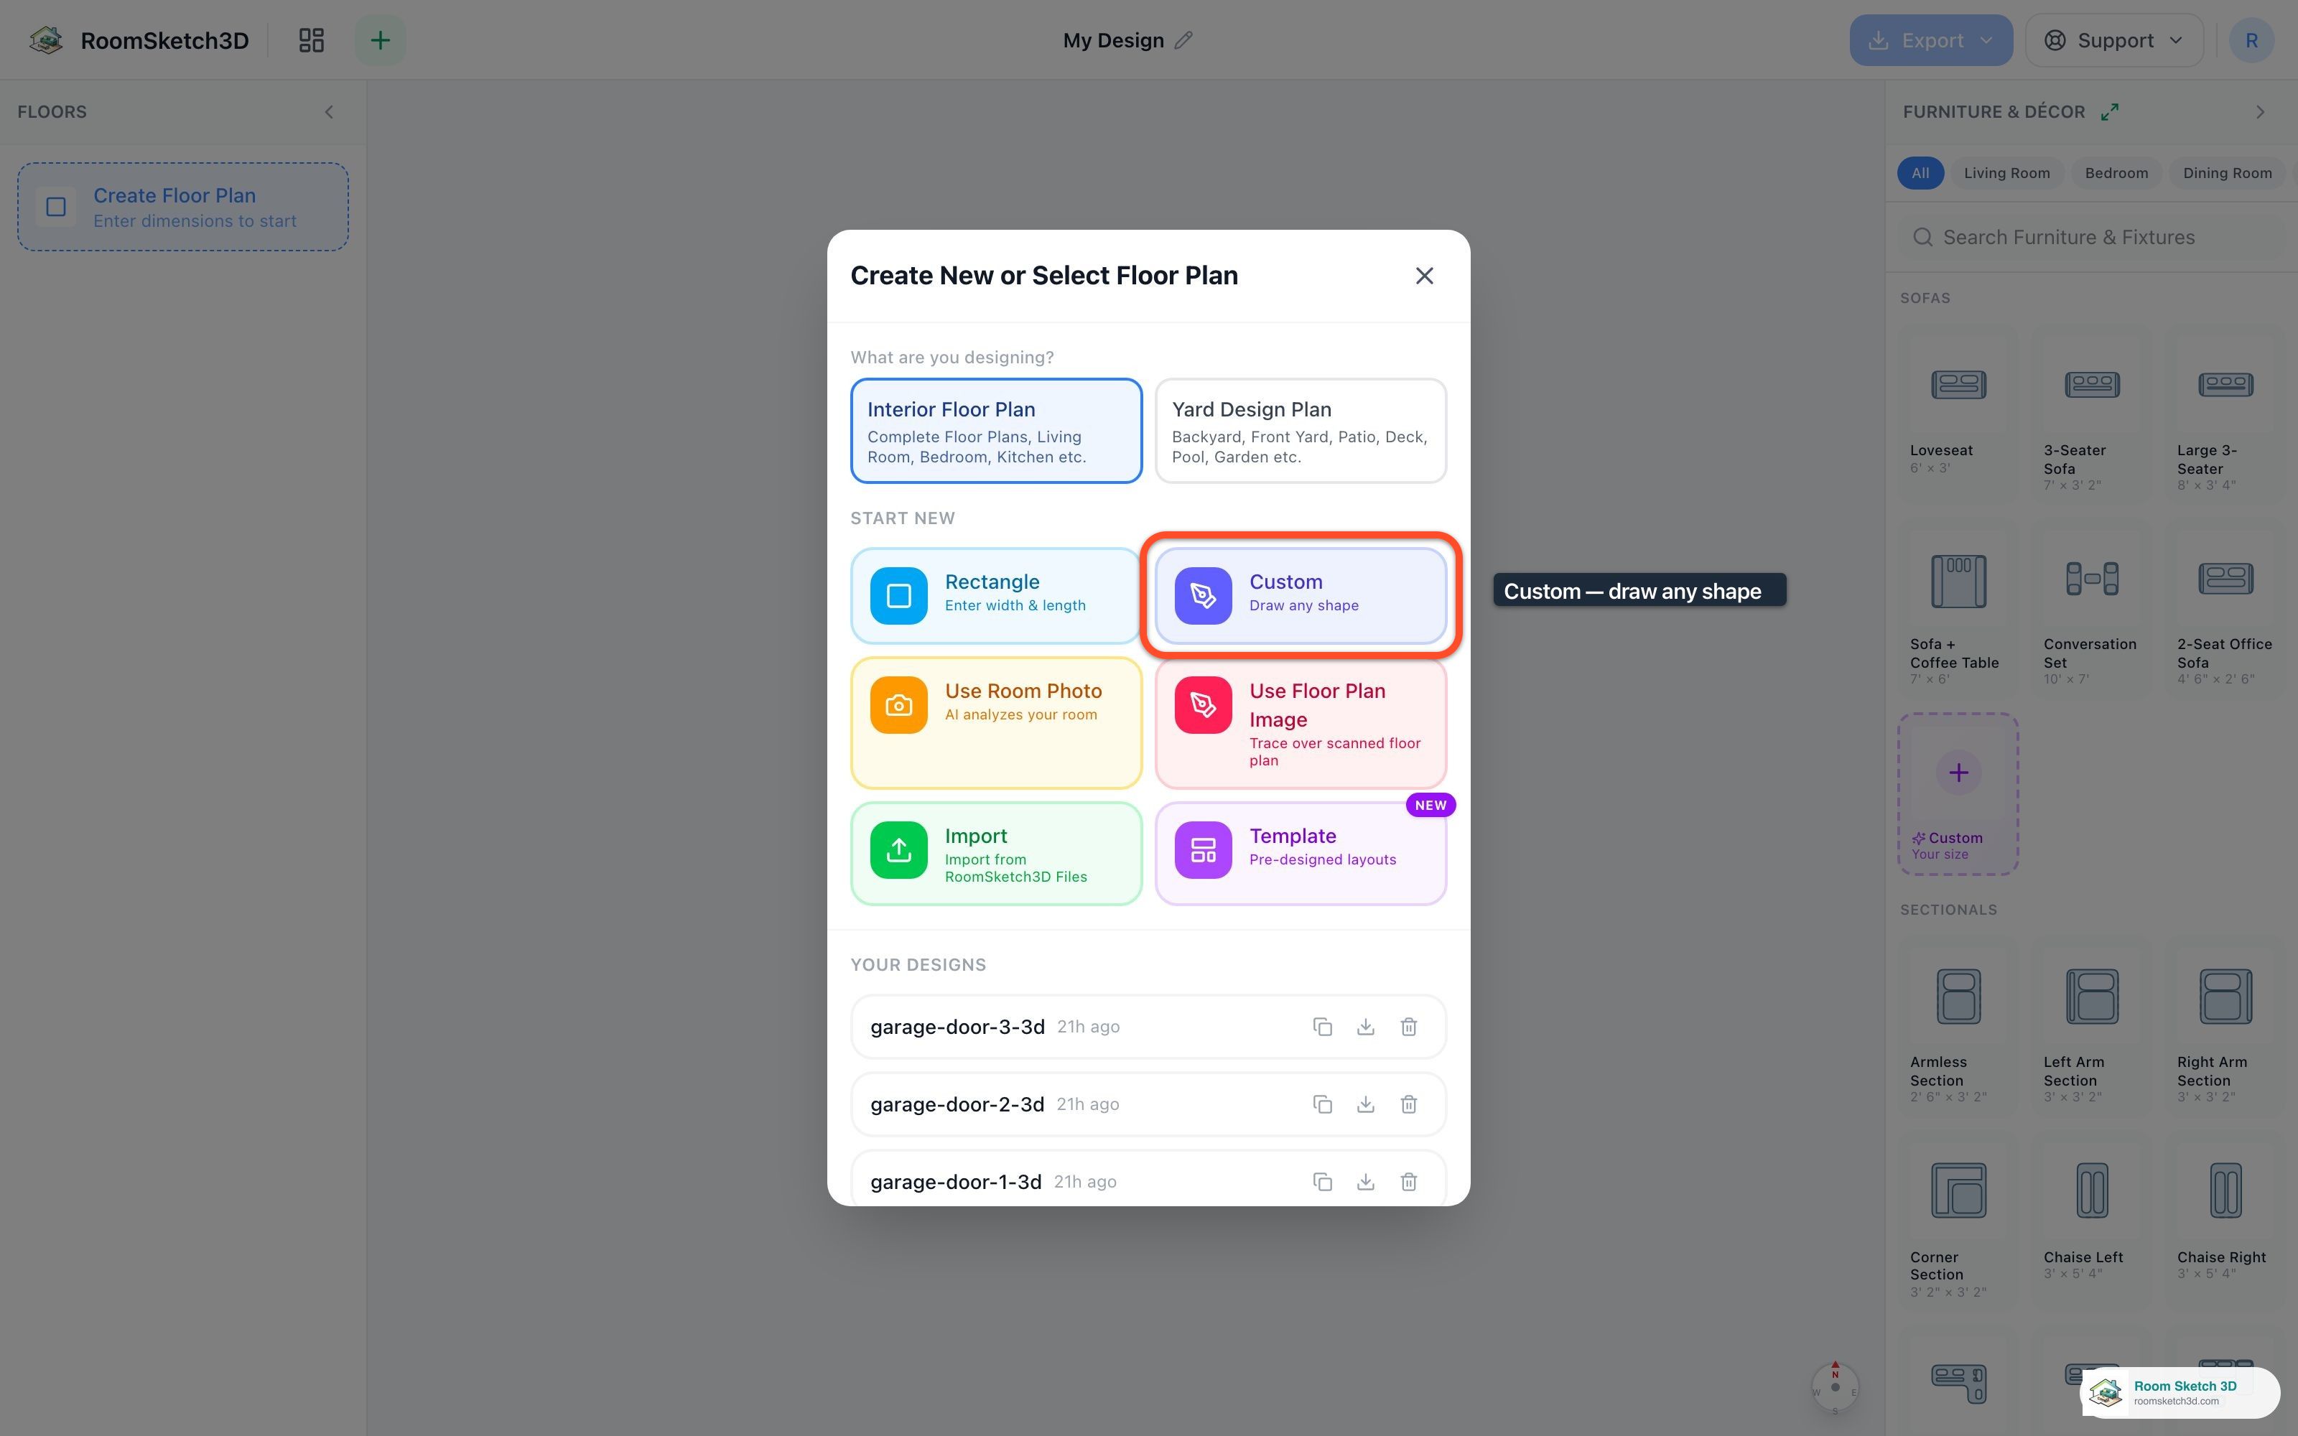The height and width of the screenshot is (1436, 2298).
Task: Download the garage-door-1-3d design
Action: [x=1365, y=1182]
